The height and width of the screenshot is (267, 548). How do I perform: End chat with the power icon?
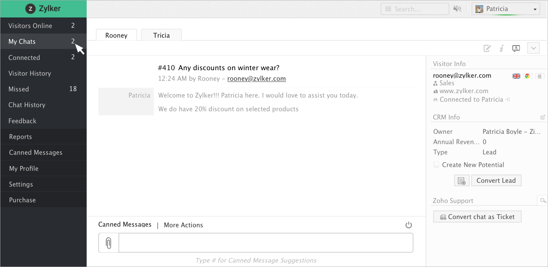point(409,225)
